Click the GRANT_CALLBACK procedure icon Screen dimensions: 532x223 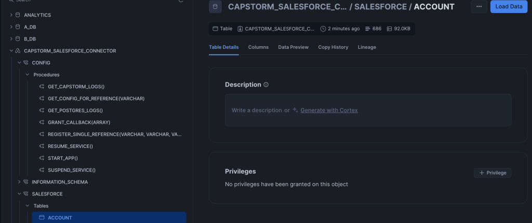pos(42,122)
